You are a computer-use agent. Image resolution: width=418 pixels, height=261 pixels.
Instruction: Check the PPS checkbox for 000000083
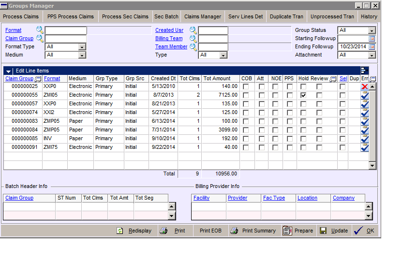click(289, 121)
